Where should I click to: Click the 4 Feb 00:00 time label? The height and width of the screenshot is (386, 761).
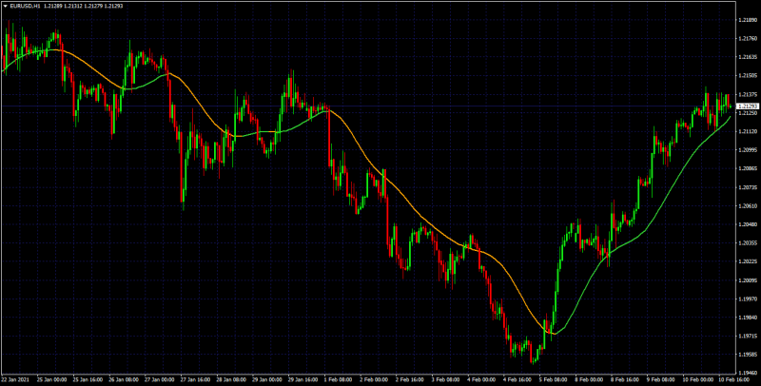[482, 379]
